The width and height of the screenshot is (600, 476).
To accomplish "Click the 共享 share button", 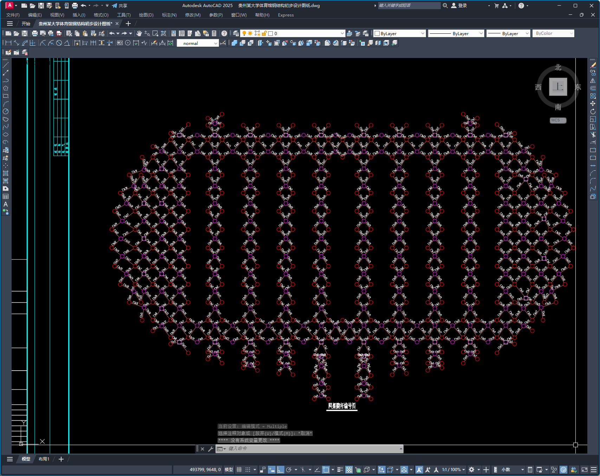I will pos(120,6).
